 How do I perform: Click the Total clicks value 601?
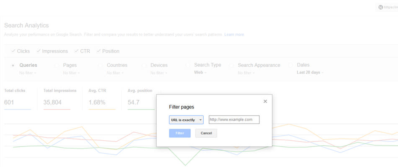(9, 102)
